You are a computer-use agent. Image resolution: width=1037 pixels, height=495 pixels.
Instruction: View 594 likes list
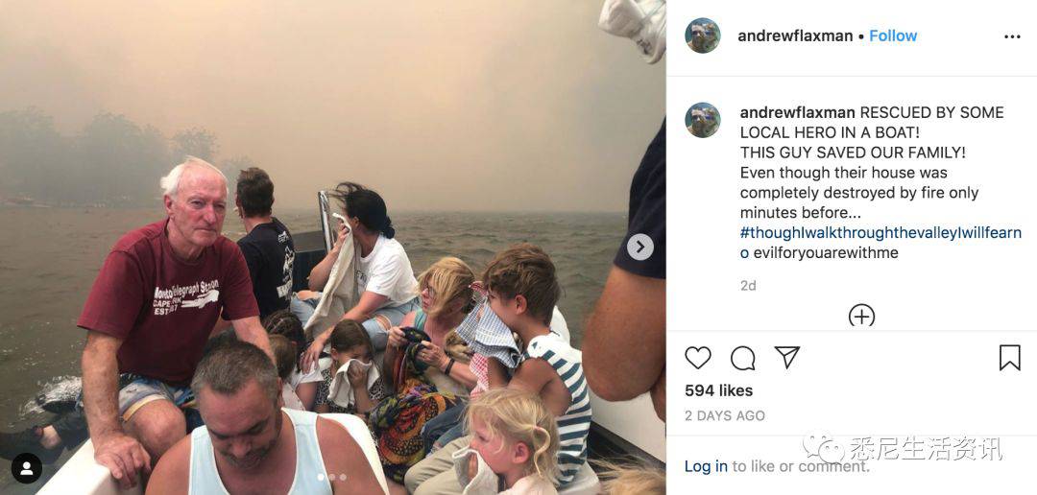[718, 390]
